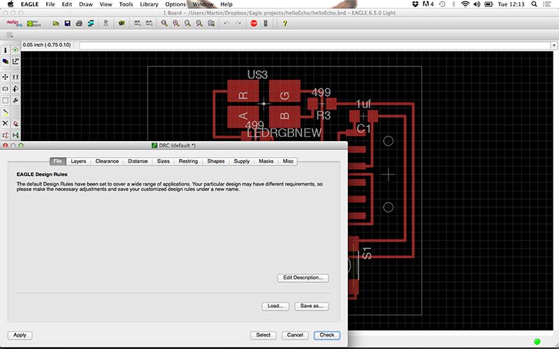Open the Library menu

pos(149,4)
